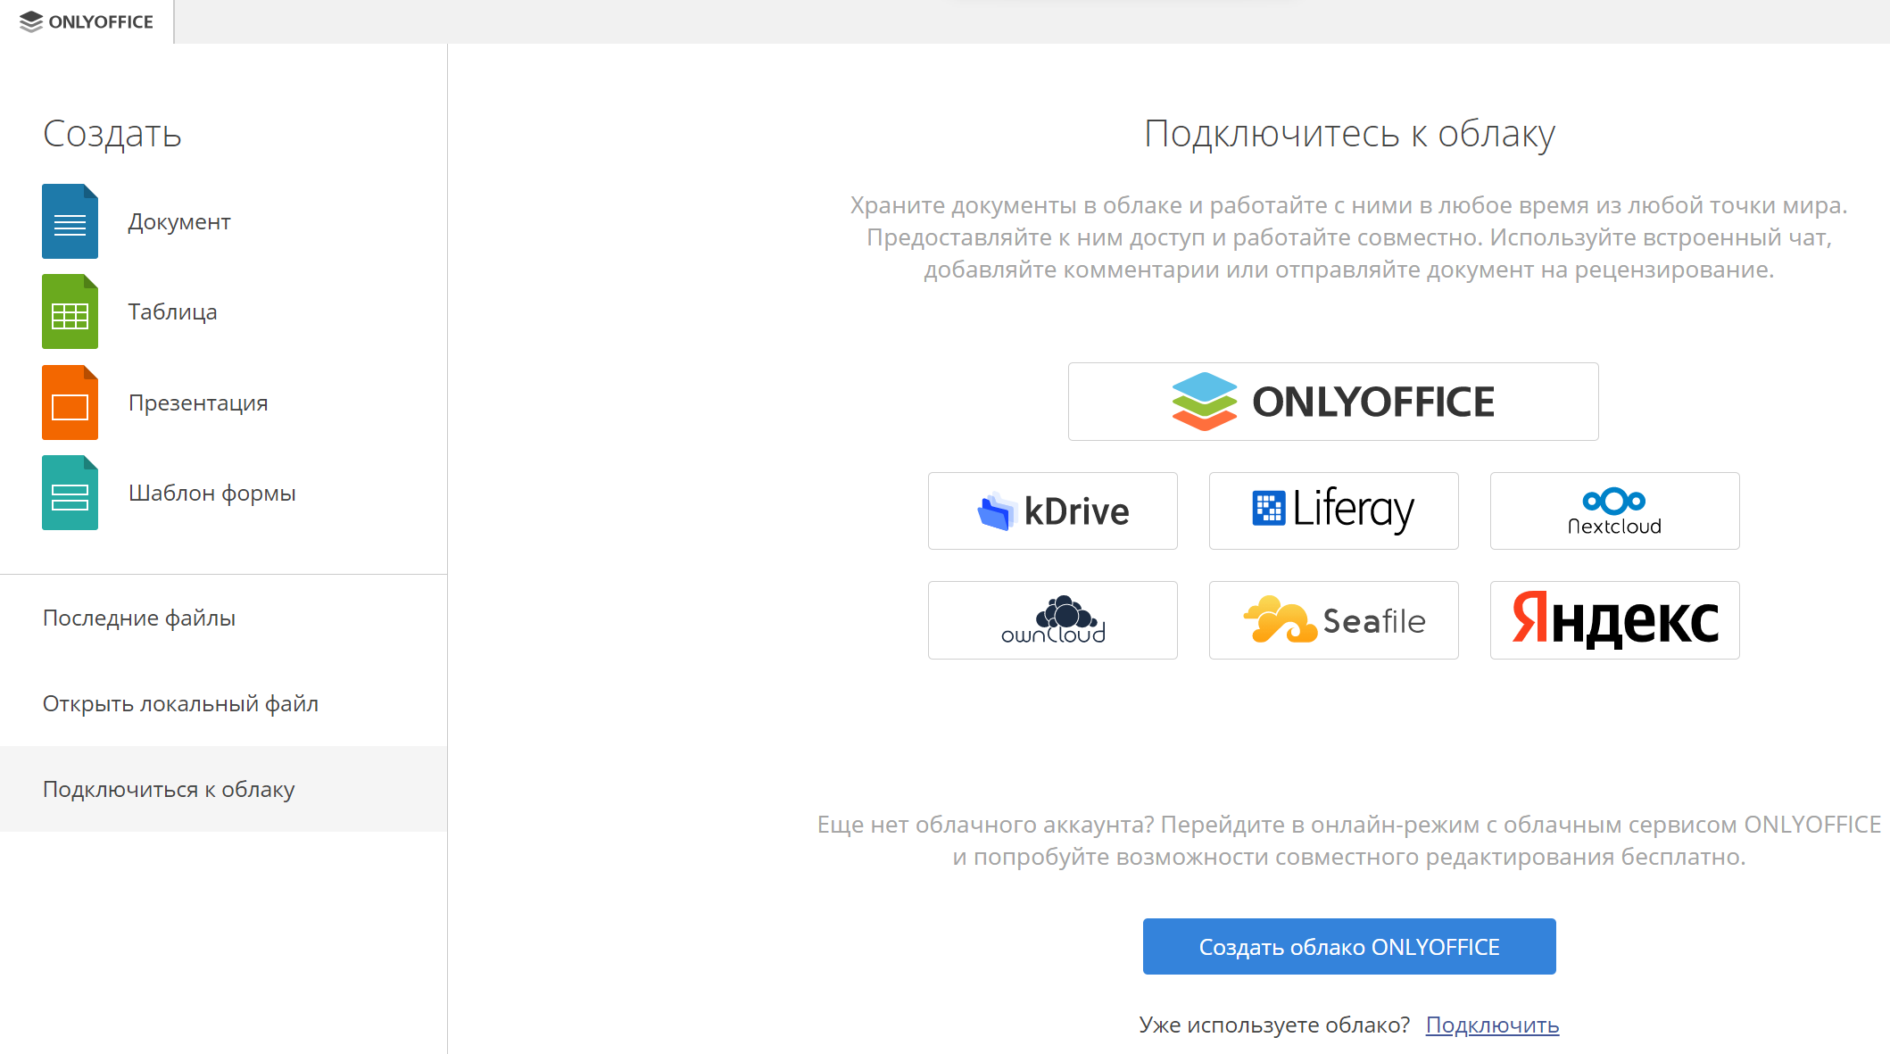Click the orange Presentation file icon
The height and width of the screenshot is (1054, 1890).
70,403
